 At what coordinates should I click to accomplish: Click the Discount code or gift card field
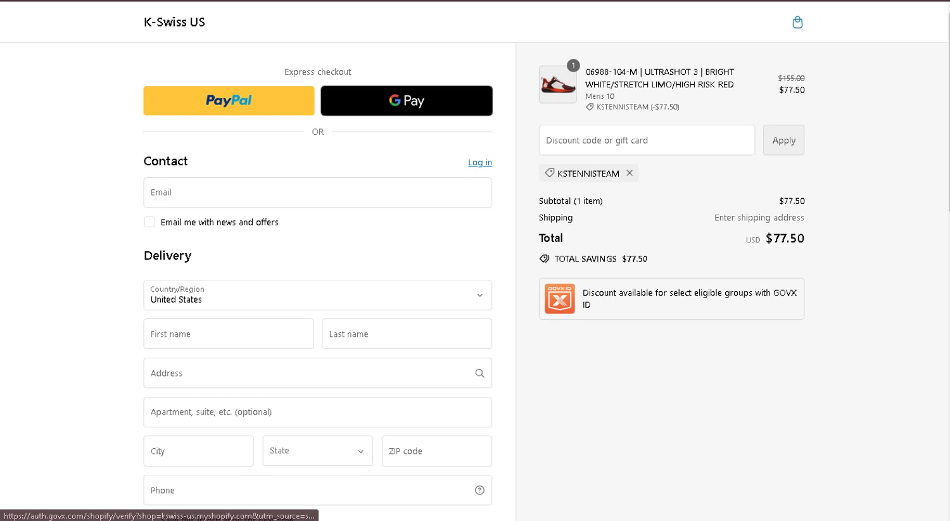(647, 140)
